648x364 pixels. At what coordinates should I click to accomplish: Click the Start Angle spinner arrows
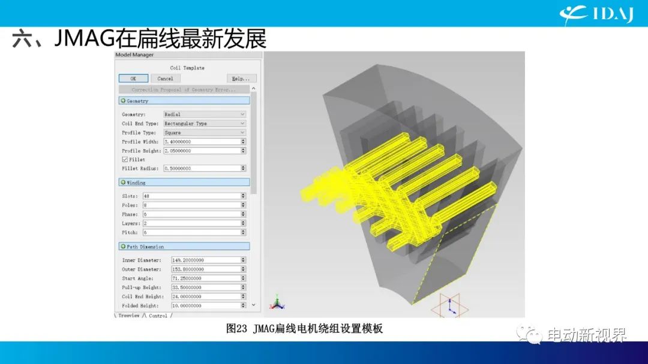point(243,278)
